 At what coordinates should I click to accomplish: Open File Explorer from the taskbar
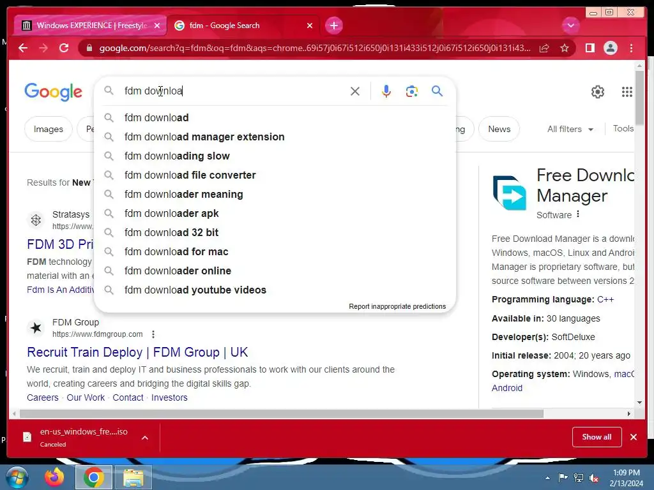coord(133,477)
